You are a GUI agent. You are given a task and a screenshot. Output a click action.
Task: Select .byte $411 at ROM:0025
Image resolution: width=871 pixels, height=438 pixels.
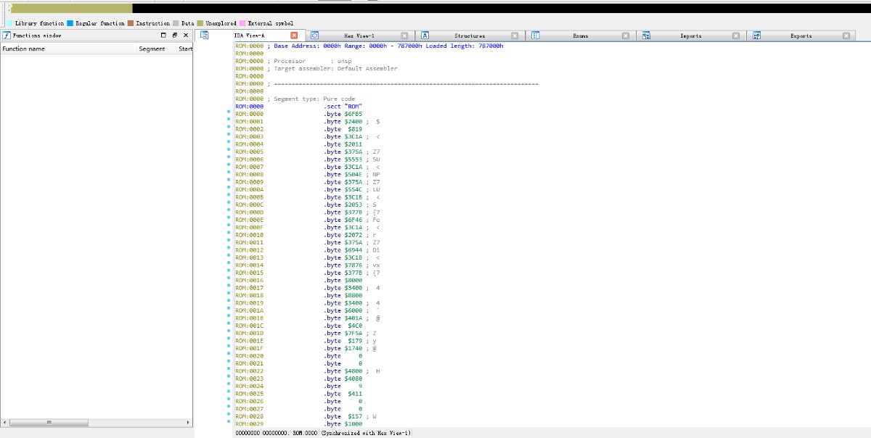(x=343, y=394)
